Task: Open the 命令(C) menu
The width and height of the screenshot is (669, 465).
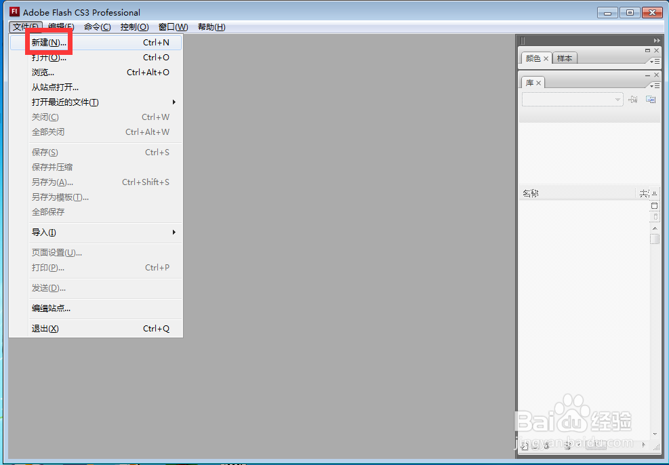Action: [x=98, y=27]
